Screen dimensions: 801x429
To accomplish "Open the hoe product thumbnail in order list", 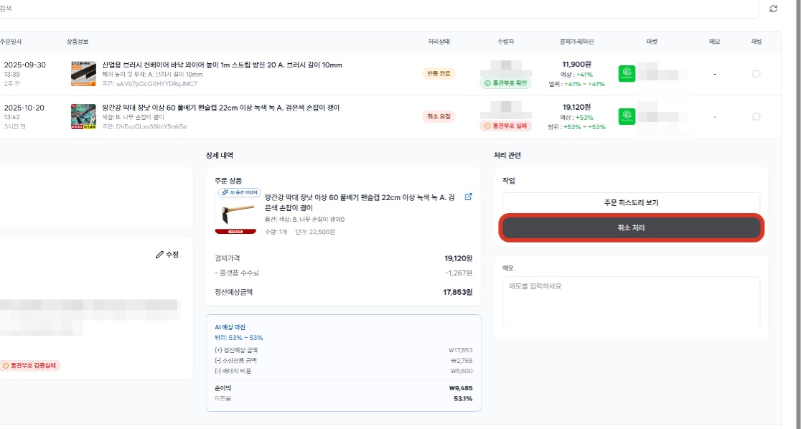I will 83,116.
